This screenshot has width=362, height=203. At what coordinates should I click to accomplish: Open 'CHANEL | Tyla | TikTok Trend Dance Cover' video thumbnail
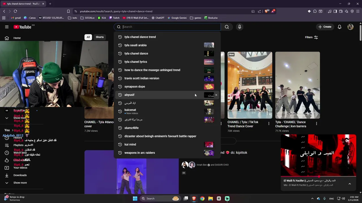tap(250, 85)
